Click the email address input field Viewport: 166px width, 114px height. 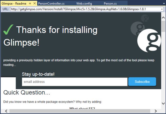click(75, 82)
